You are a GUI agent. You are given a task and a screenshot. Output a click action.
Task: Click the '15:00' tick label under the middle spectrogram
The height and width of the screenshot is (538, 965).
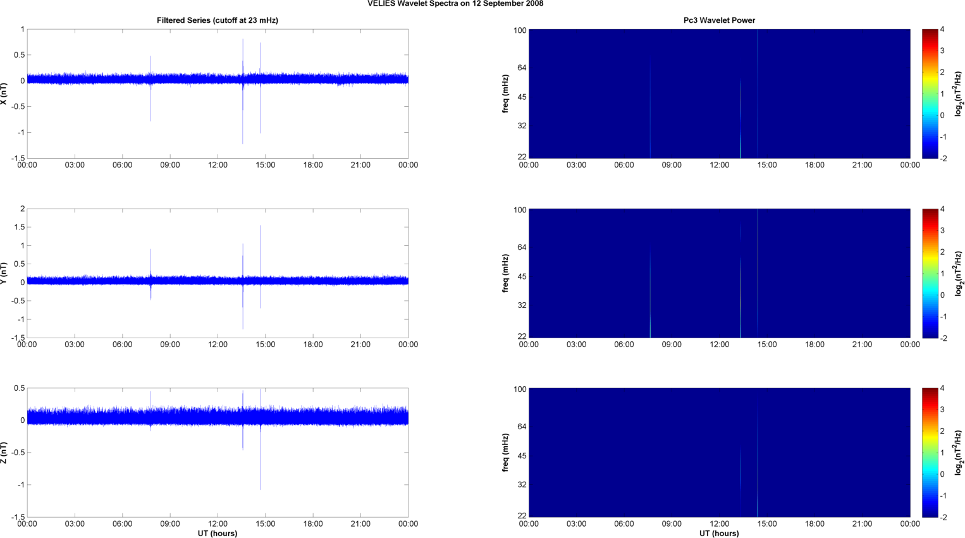tap(767, 345)
